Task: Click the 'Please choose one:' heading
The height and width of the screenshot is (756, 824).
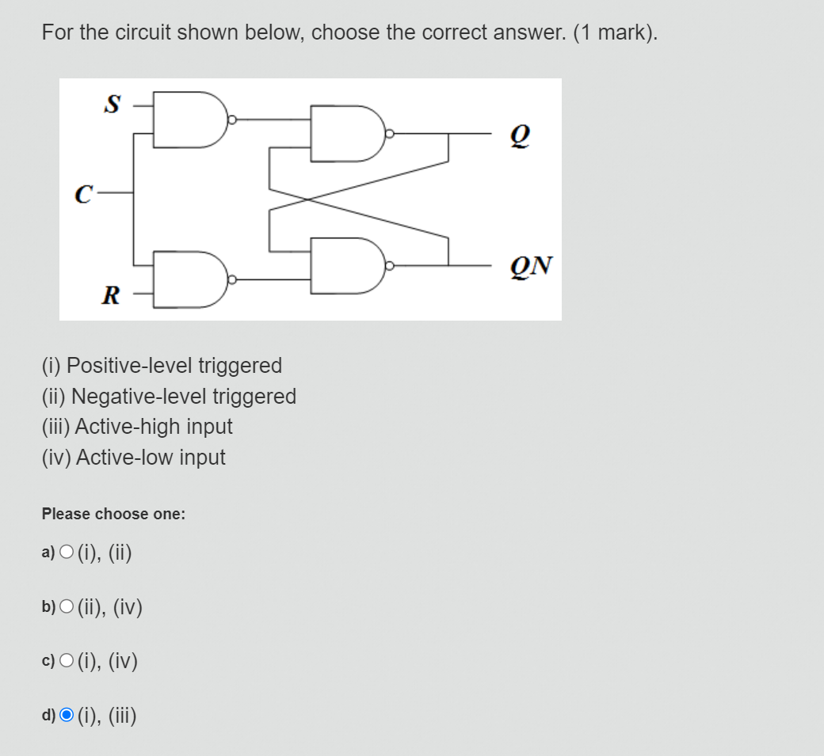Action: pyautogui.click(x=113, y=514)
